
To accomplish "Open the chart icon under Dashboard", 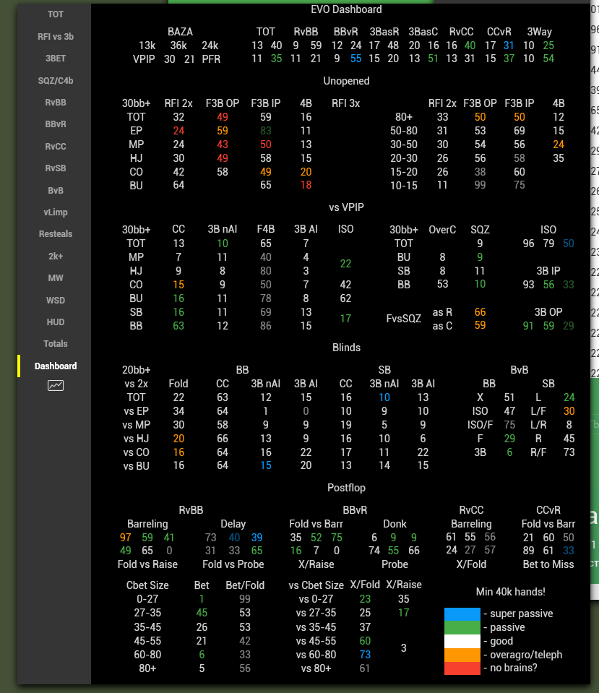I will pyautogui.click(x=55, y=385).
